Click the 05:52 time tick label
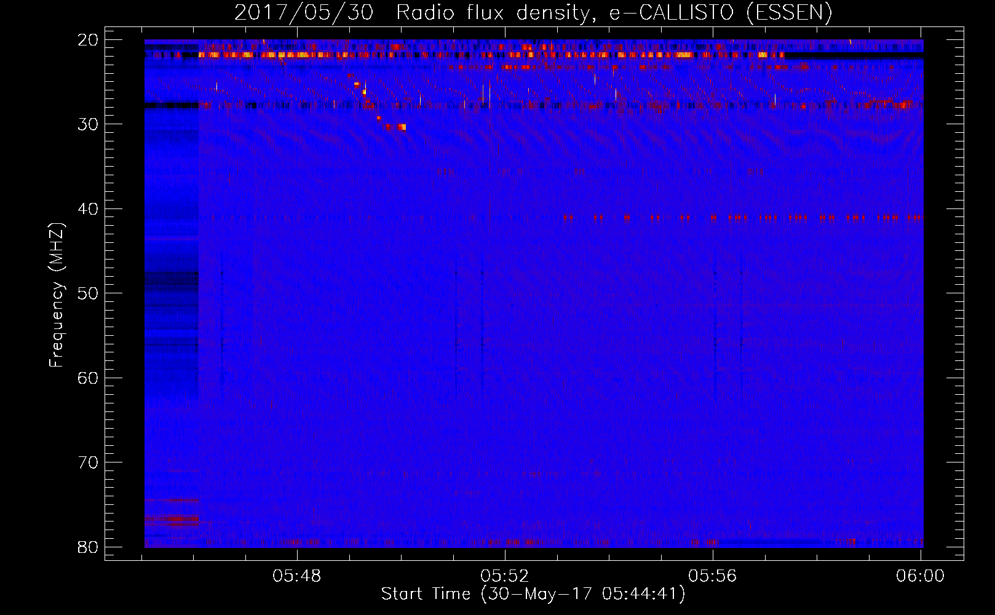This screenshot has width=995, height=615. click(505, 576)
